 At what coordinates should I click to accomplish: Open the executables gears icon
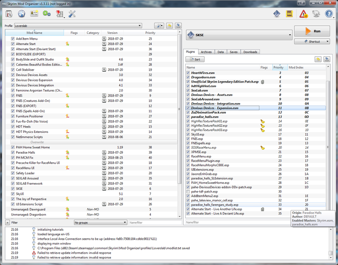46,14
